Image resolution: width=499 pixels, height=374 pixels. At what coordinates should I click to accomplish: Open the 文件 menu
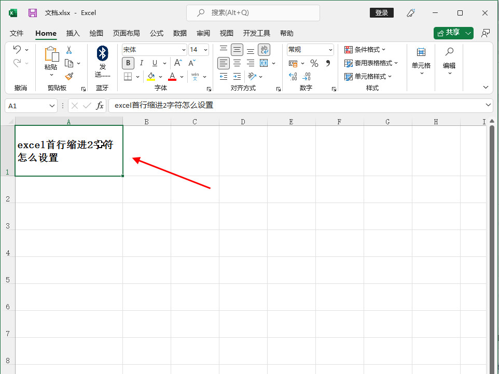coord(17,33)
